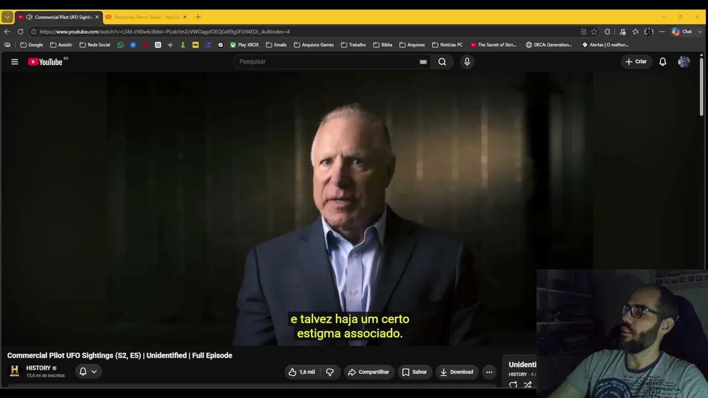Open browser extensions puzzle icon
Screen dimensions: 708x398
click(607, 32)
